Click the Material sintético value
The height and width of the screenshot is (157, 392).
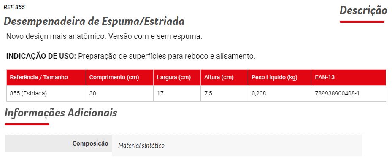(x=142, y=146)
